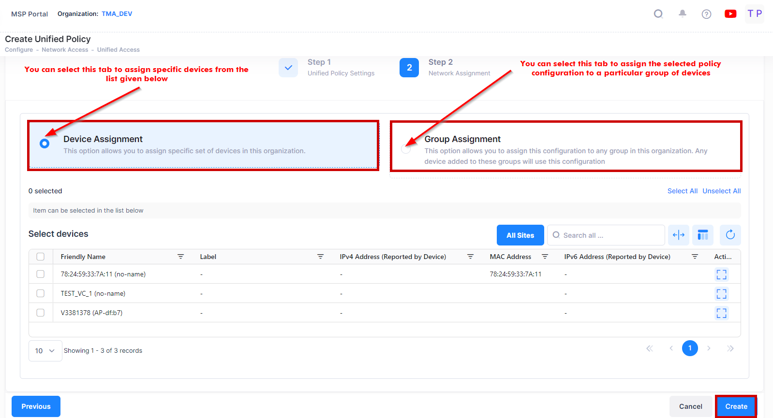Screen dimensions: 773x418
Task: Expand details for TEST_VC_1 device row
Action: 721,294
